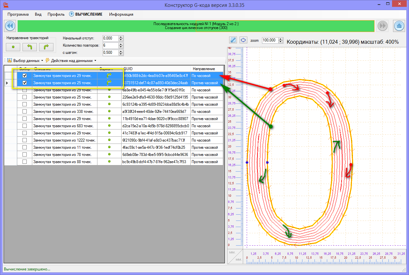
Task: Click the fit-to-view icon beside zoom
Action: [243, 40]
